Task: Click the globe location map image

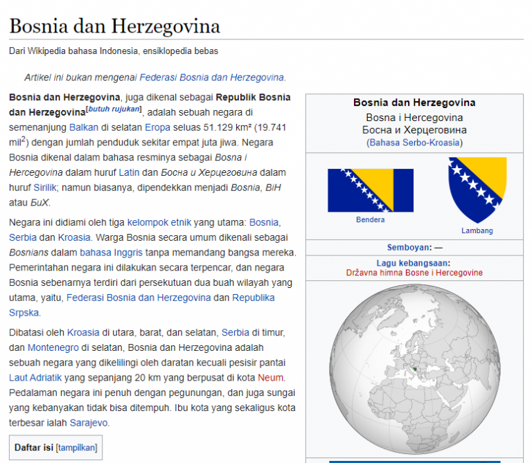Action: tap(415, 369)
